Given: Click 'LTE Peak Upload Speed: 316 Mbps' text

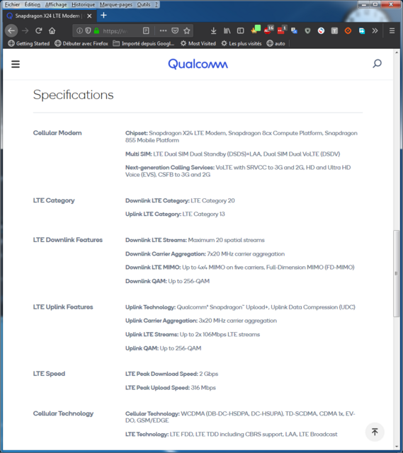Looking at the screenshot, I should 171,388.
